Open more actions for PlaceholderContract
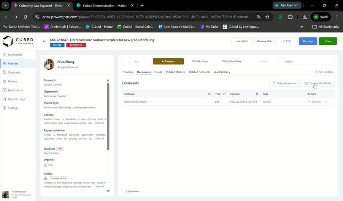Viewport: 343px width, 201px height. click(x=326, y=102)
